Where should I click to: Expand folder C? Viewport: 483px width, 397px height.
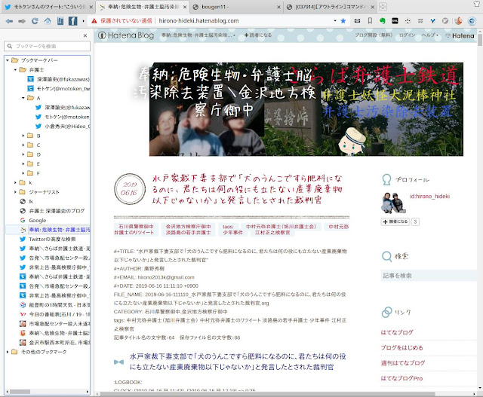coord(23,145)
